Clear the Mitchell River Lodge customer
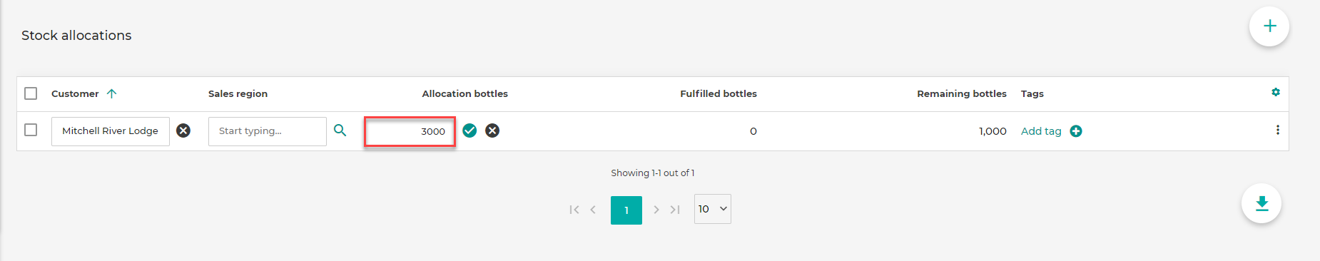Image resolution: width=1320 pixels, height=261 pixels. click(183, 130)
